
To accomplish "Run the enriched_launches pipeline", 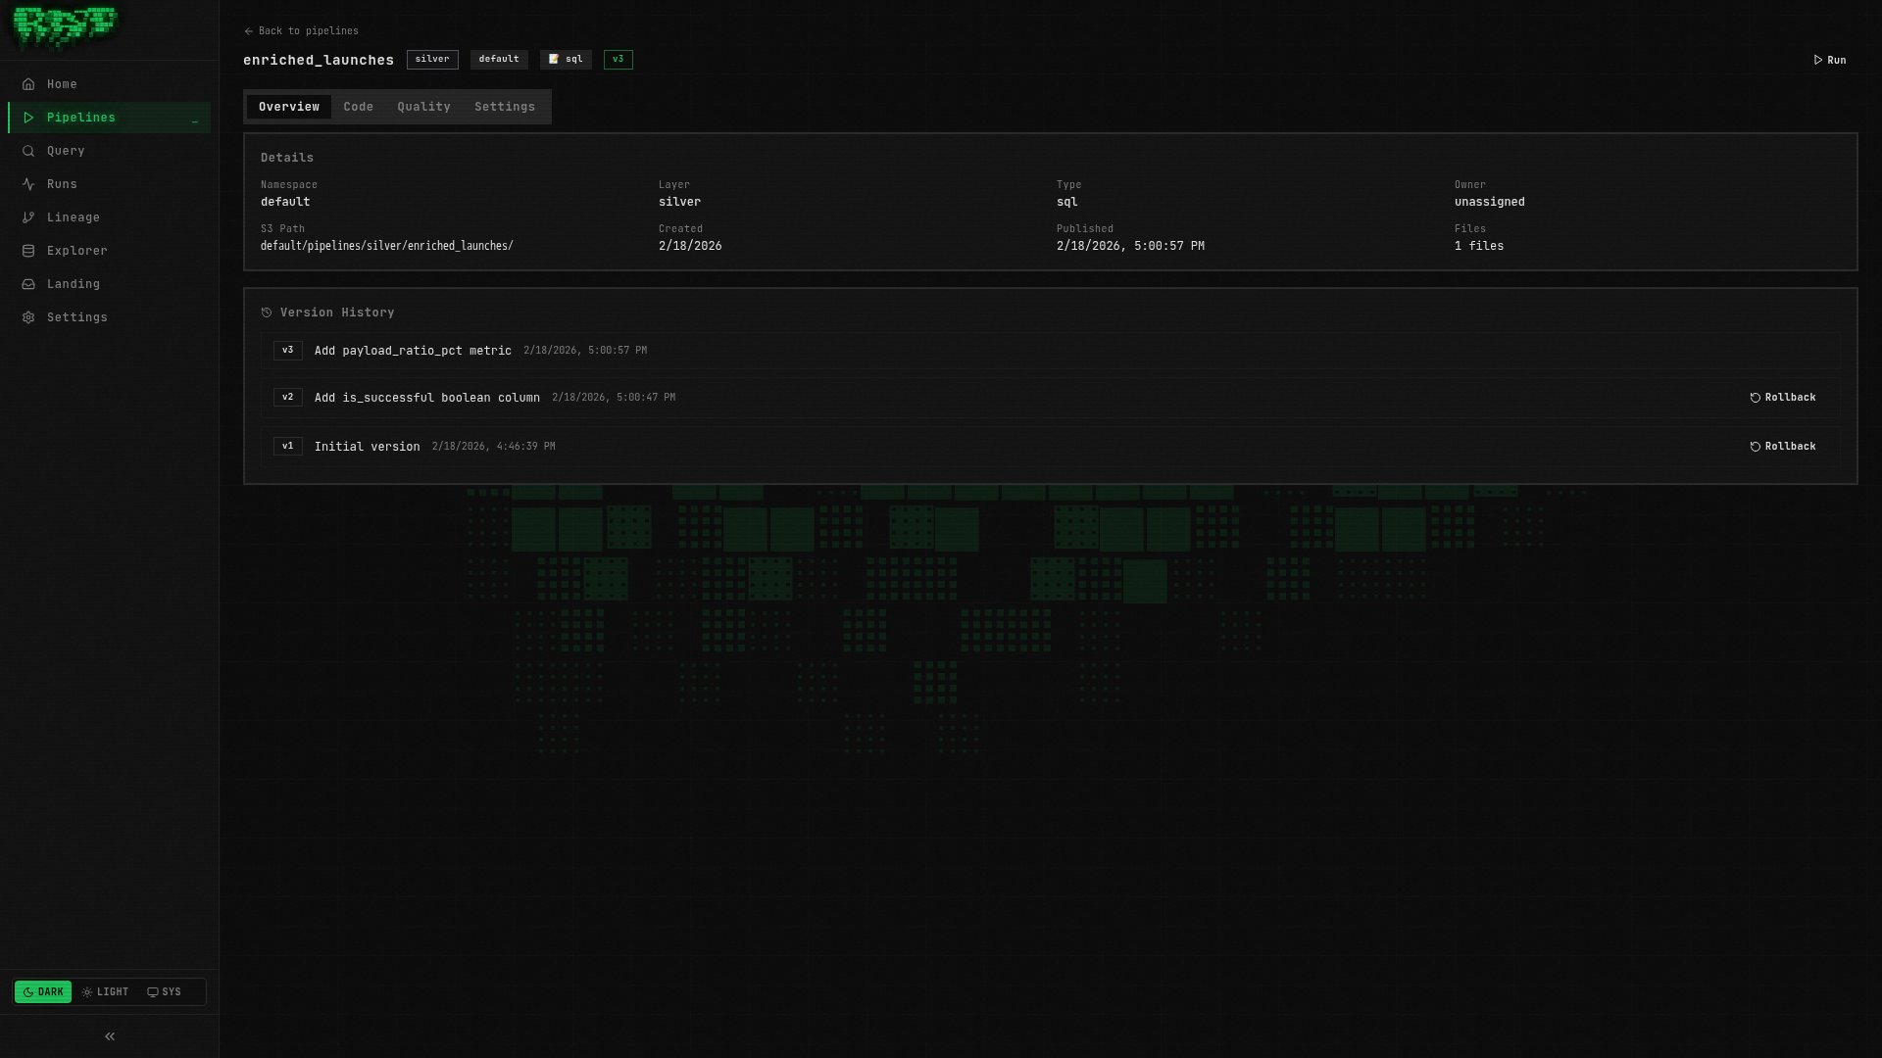I will coord(1828,60).
